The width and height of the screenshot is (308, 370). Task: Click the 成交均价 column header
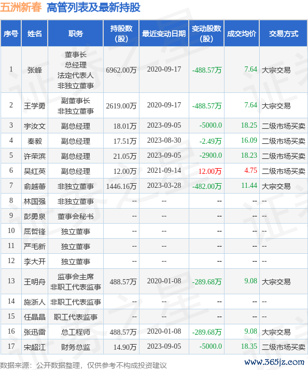[x=242, y=34]
